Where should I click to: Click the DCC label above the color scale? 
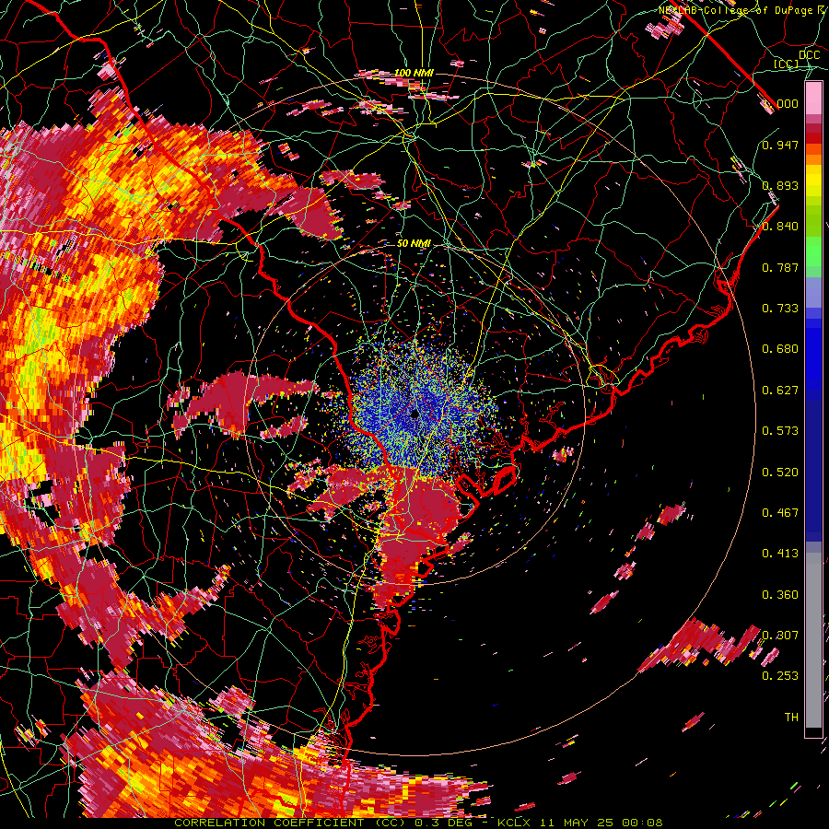click(810, 55)
